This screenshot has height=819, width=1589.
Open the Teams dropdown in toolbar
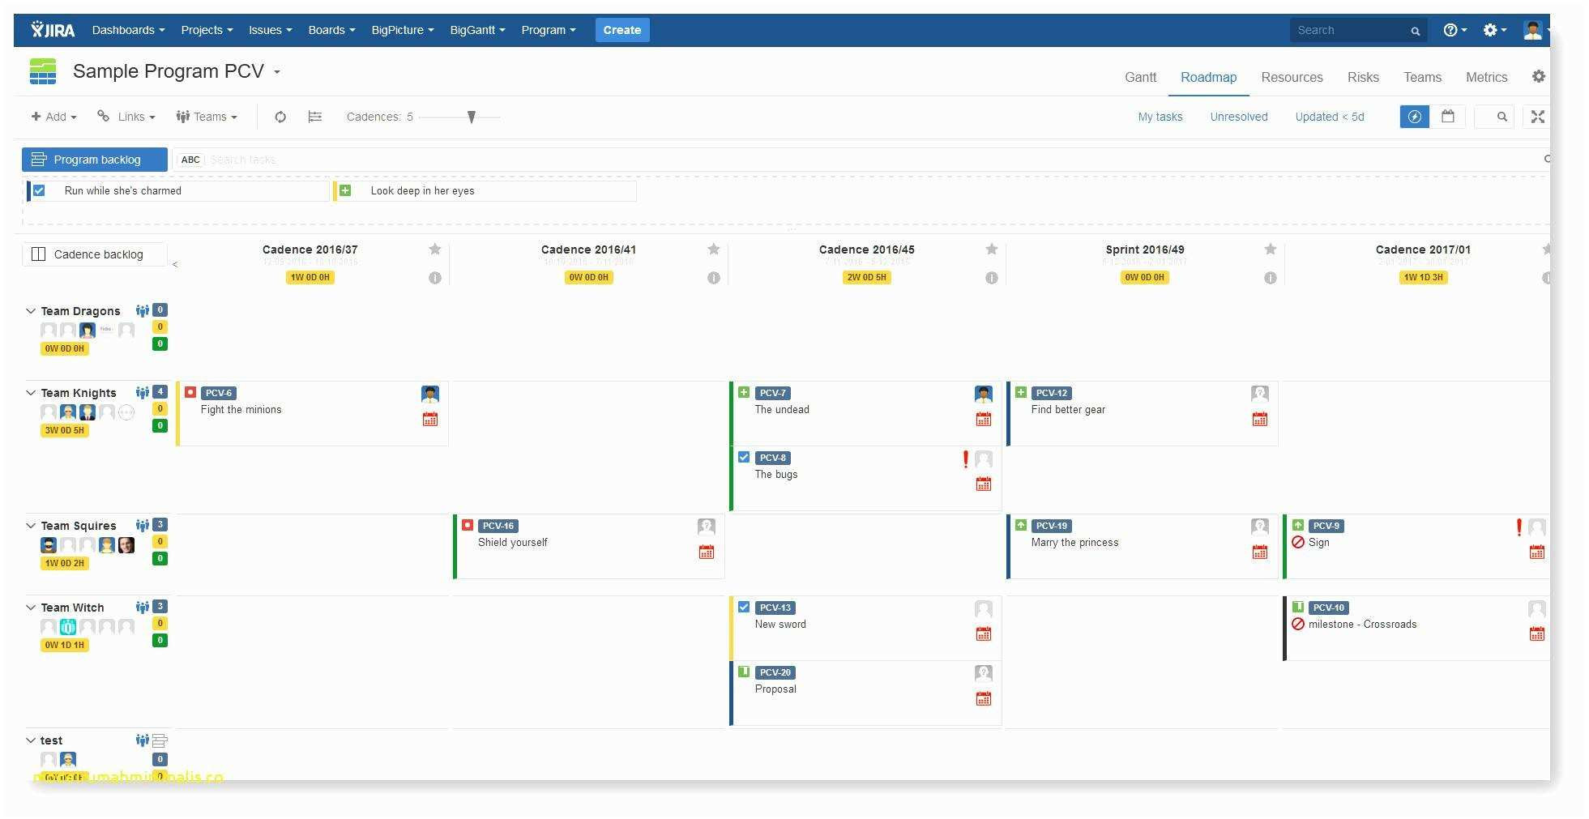pos(207,117)
